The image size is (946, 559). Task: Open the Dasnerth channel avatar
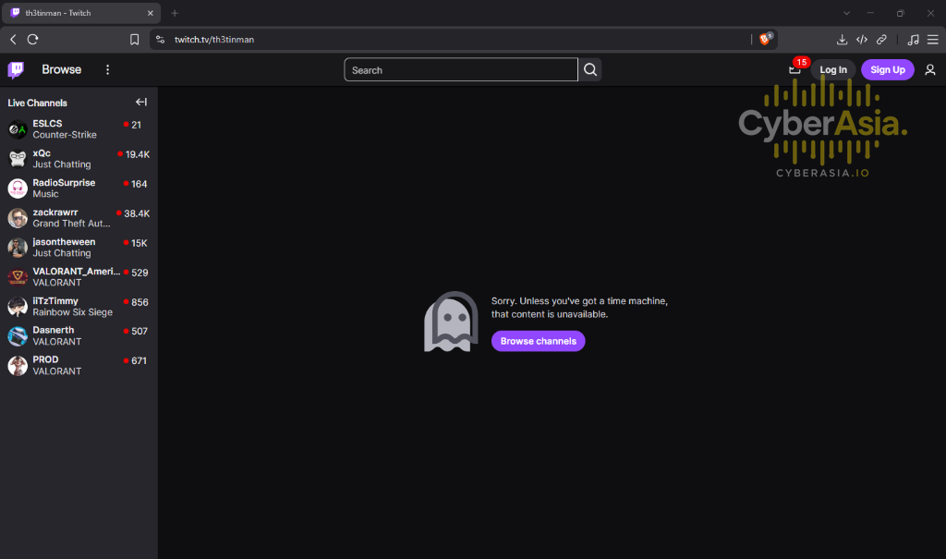(18, 335)
